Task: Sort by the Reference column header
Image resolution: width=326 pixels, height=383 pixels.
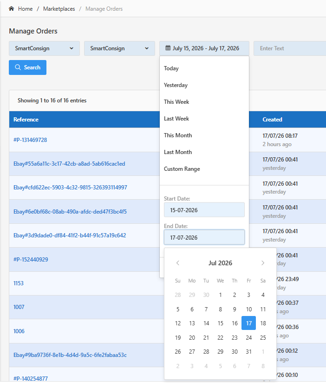Action: (26, 120)
